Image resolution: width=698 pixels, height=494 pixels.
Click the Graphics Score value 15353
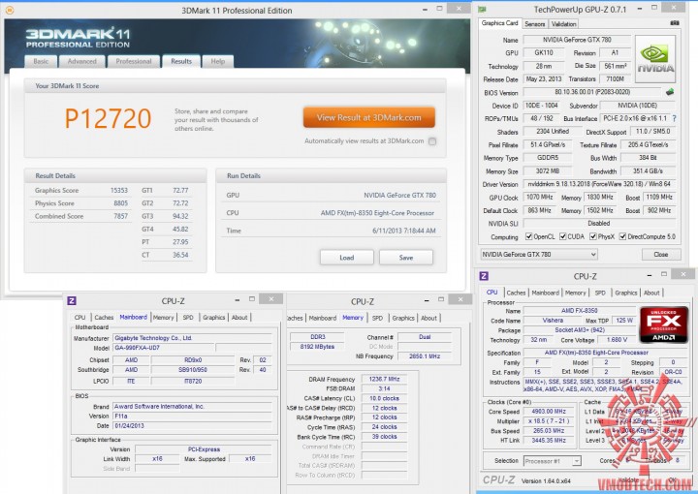[119, 190]
